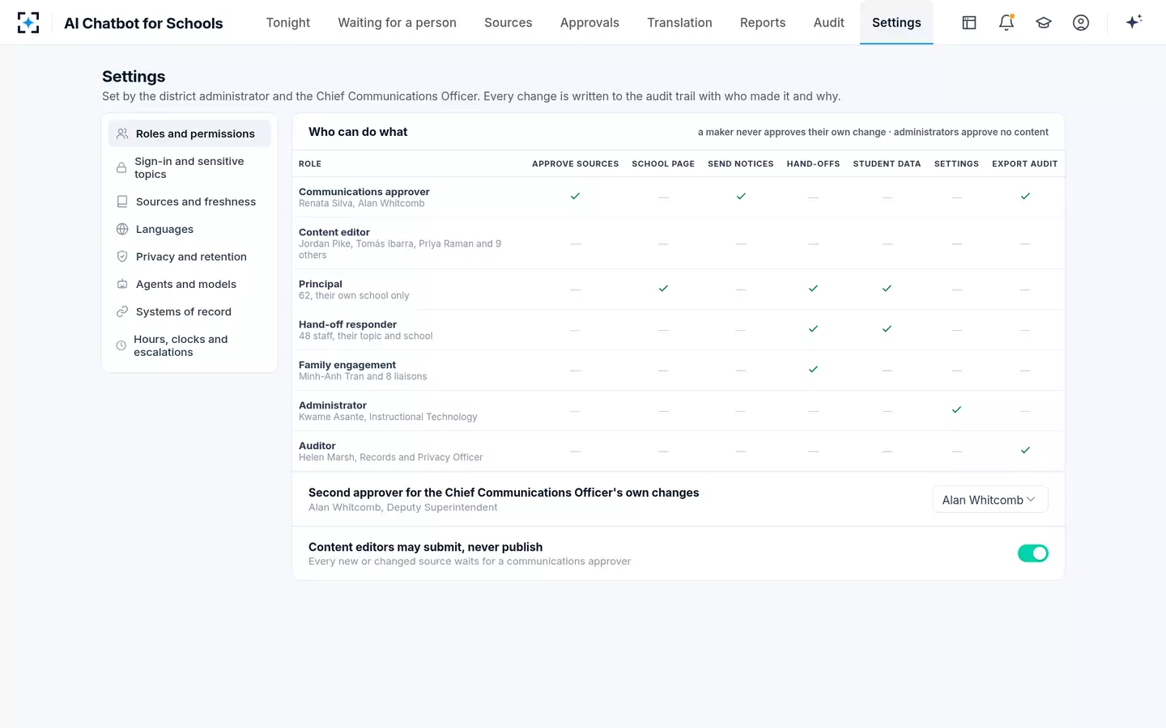
Task: Click the globe icon beside Languages
Action: pyautogui.click(x=122, y=229)
